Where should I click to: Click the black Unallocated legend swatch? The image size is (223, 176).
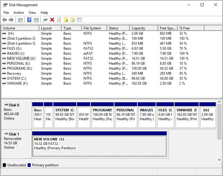click(x=4, y=165)
